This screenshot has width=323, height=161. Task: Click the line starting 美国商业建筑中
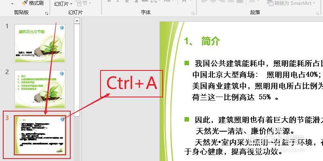258,86
